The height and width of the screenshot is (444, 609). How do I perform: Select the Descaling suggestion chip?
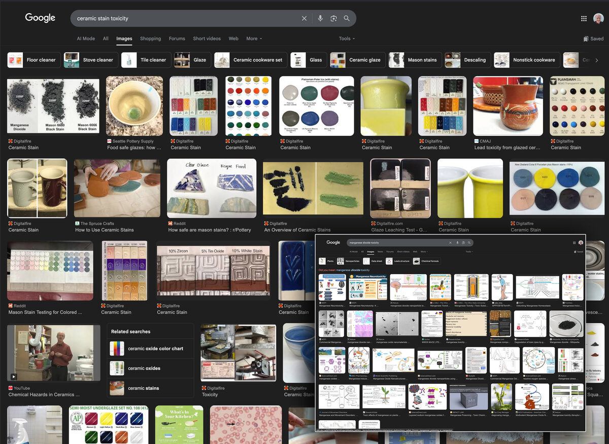[x=467, y=60]
